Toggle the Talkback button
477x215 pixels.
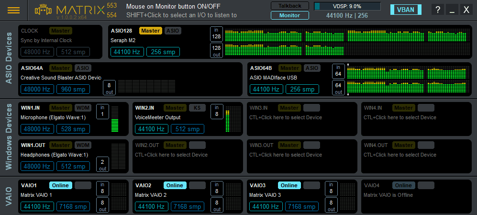289,5
